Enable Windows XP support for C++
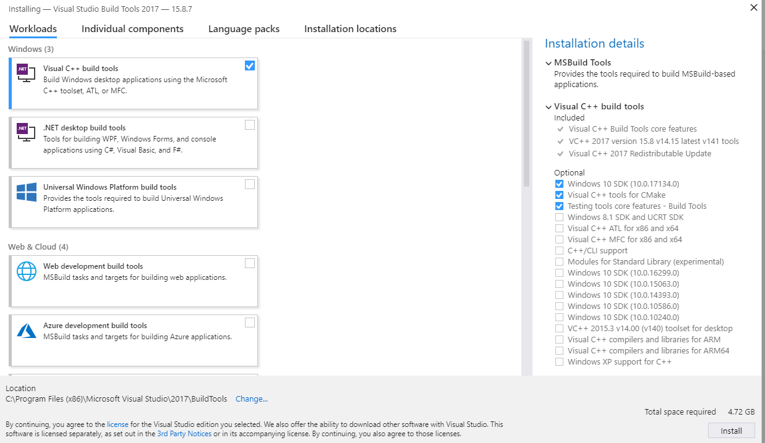The height and width of the screenshot is (443, 765). pyautogui.click(x=560, y=362)
